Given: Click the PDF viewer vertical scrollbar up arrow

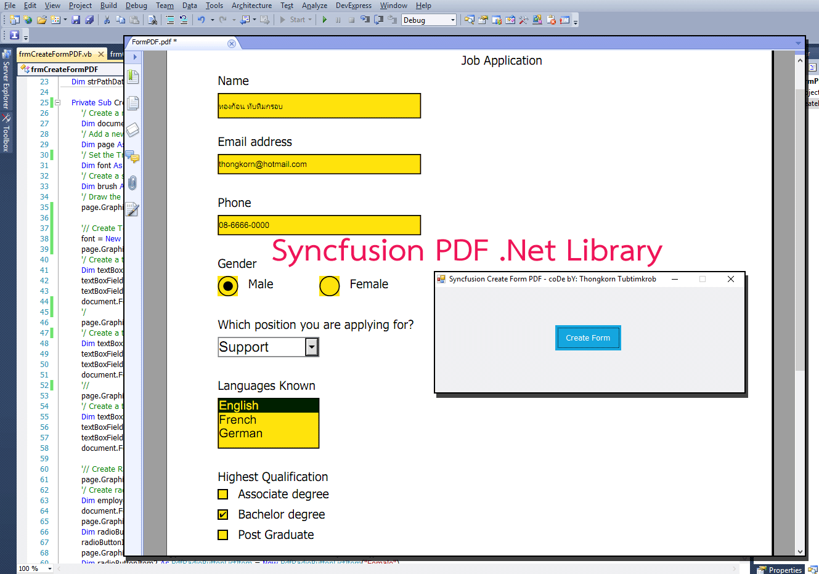Looking at the screenshot, I should [800, 60].
